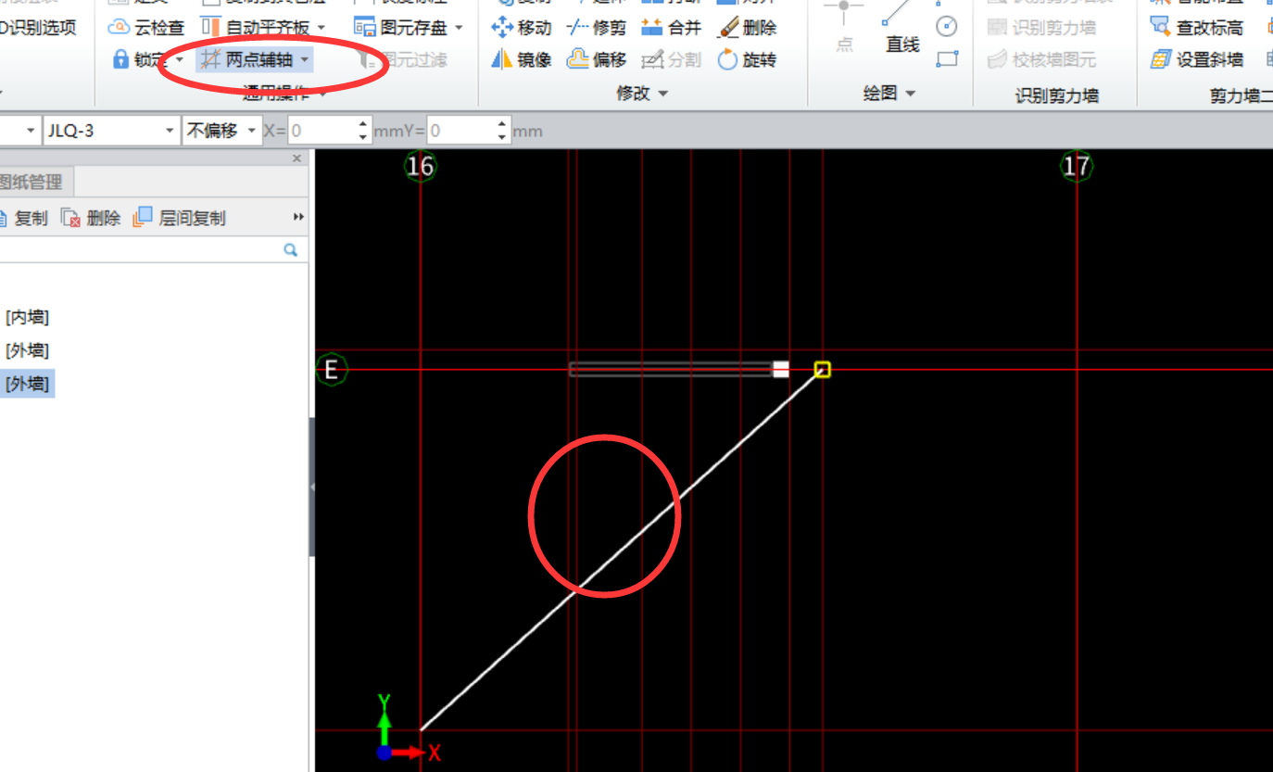Click the Y offset input field

pos(461,131)
